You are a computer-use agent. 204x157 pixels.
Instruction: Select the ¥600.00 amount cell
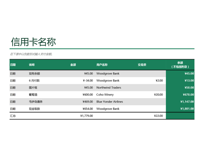(x=88, y=95)
